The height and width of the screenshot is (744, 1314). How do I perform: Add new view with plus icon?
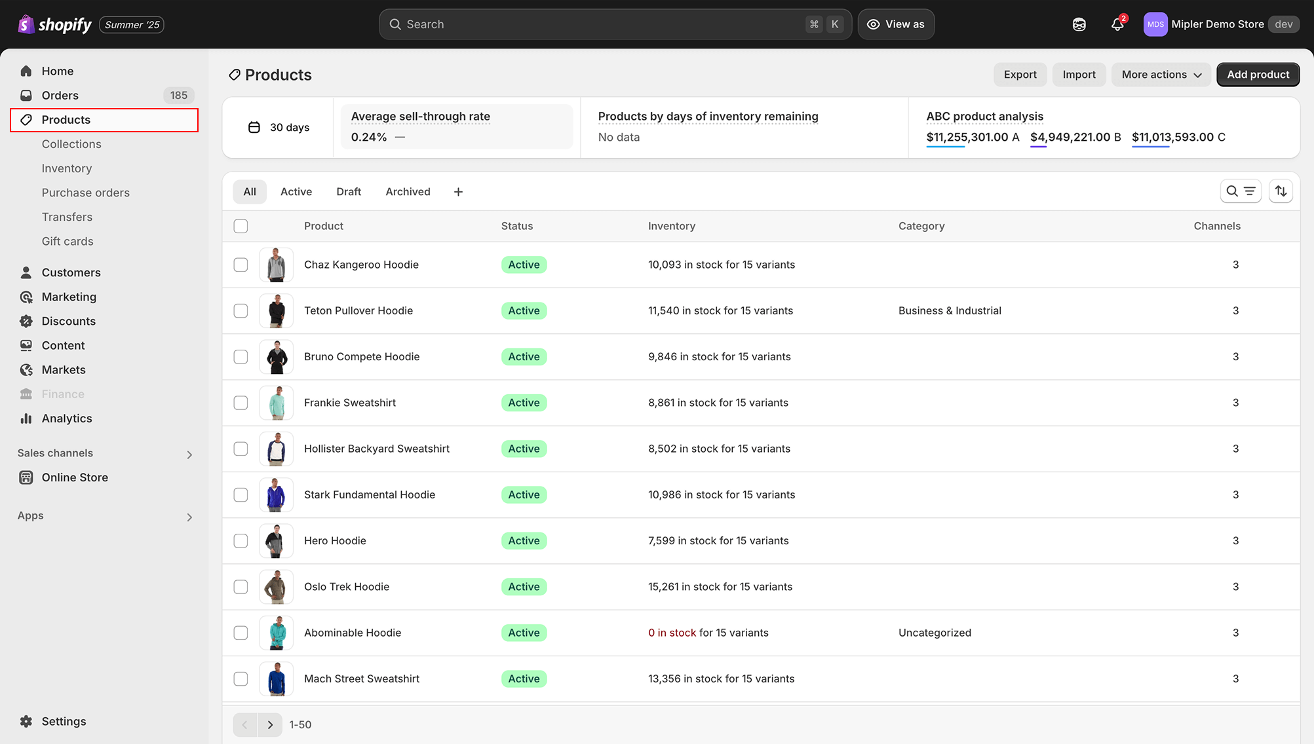point(458,192)
